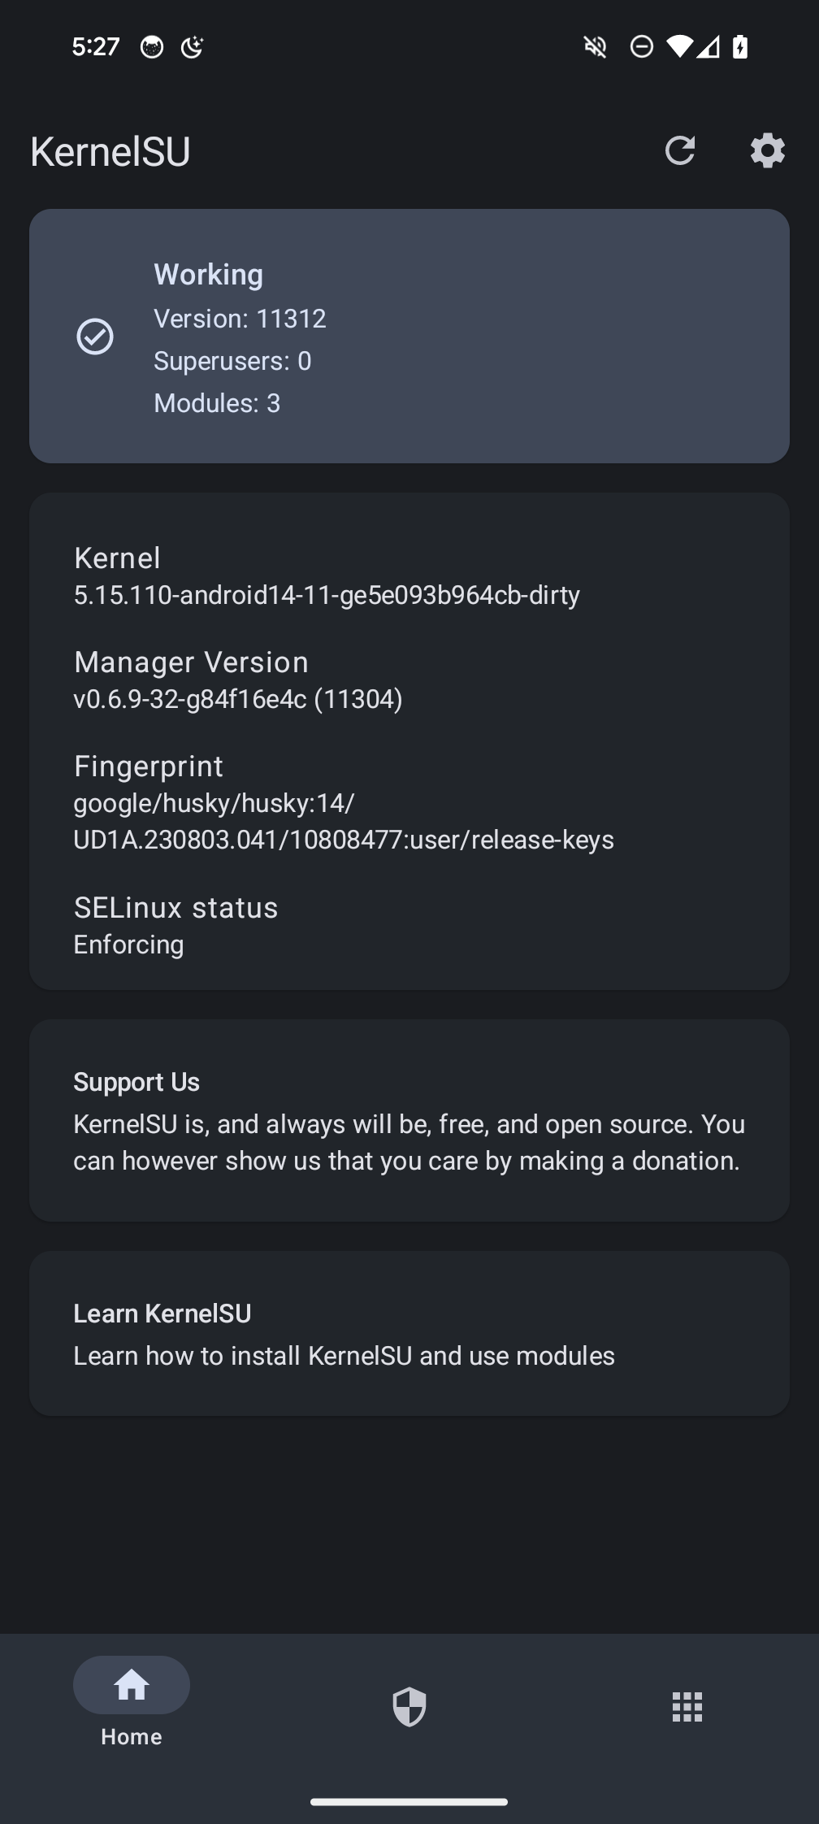Select the kernel information card
Viewport: 819px width, 1824px height.
(x=409, y=741)
